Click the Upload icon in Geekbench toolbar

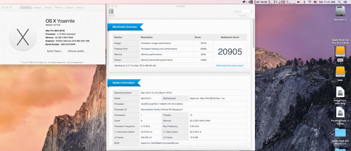(x=111, y=12)
